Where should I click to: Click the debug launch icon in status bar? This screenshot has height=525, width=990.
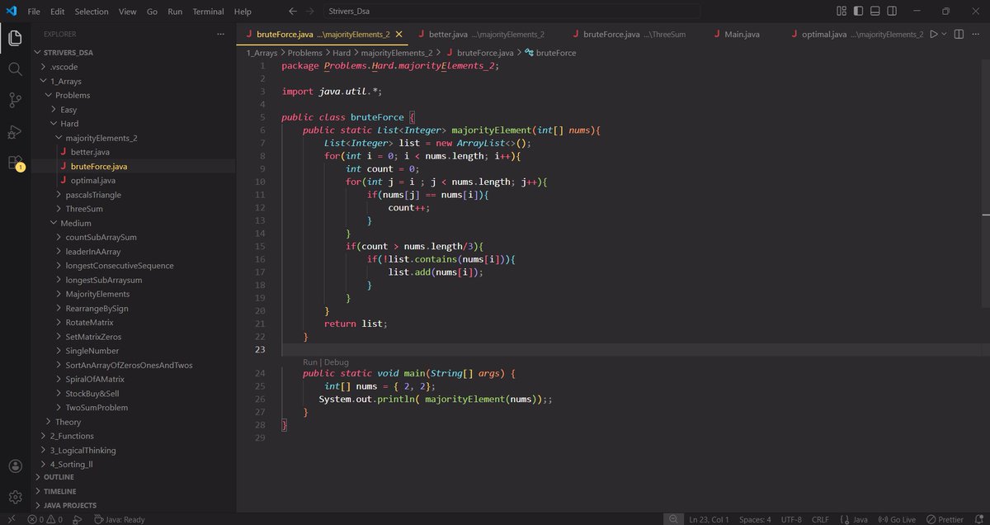[x=77, y=519]
